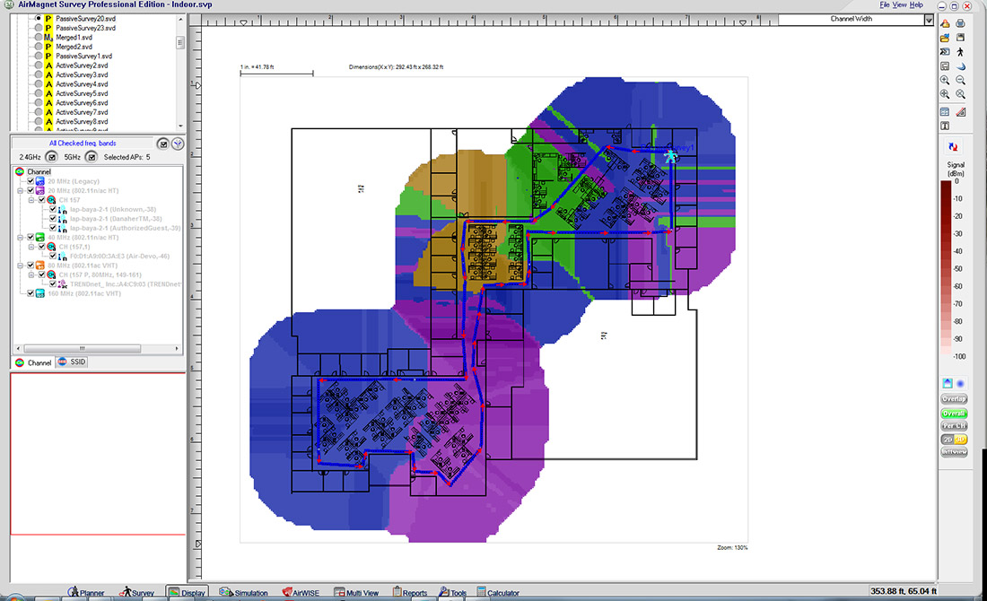
Task: Collapse the 40 MHz (802.11n/ac HT) node
Action: (x=21, y=237)
